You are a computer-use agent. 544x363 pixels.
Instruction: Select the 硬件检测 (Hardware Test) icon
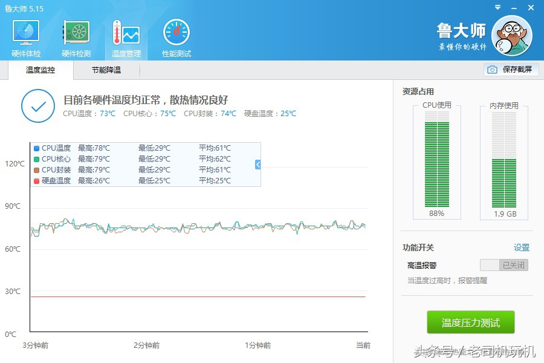point(75,38)
